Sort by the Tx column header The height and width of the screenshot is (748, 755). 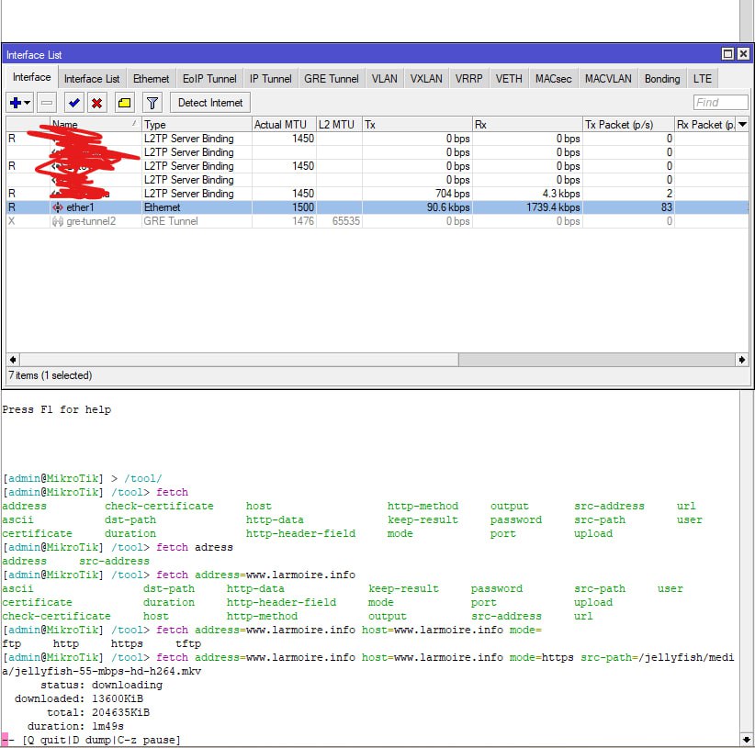(x=417, y=125)
